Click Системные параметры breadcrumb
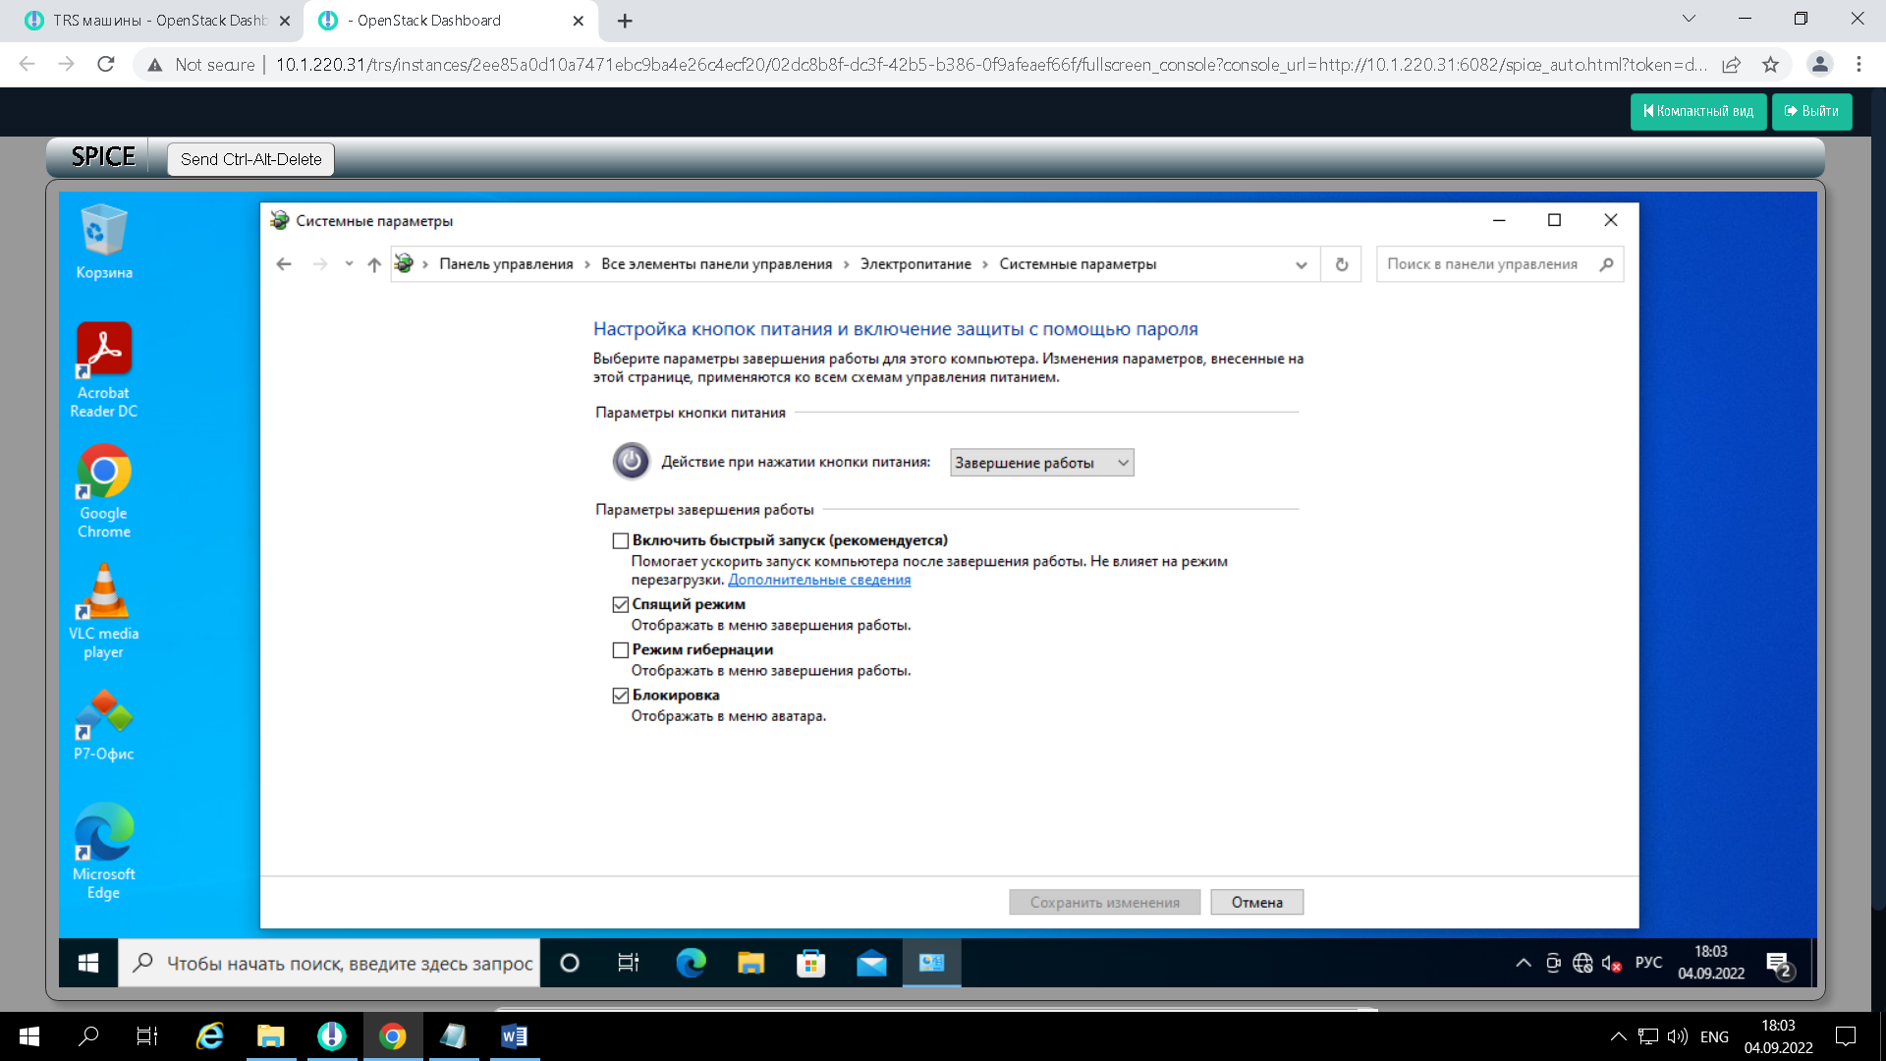This screenshot has height=1061, width=1886. click(x=1078, y=264)
